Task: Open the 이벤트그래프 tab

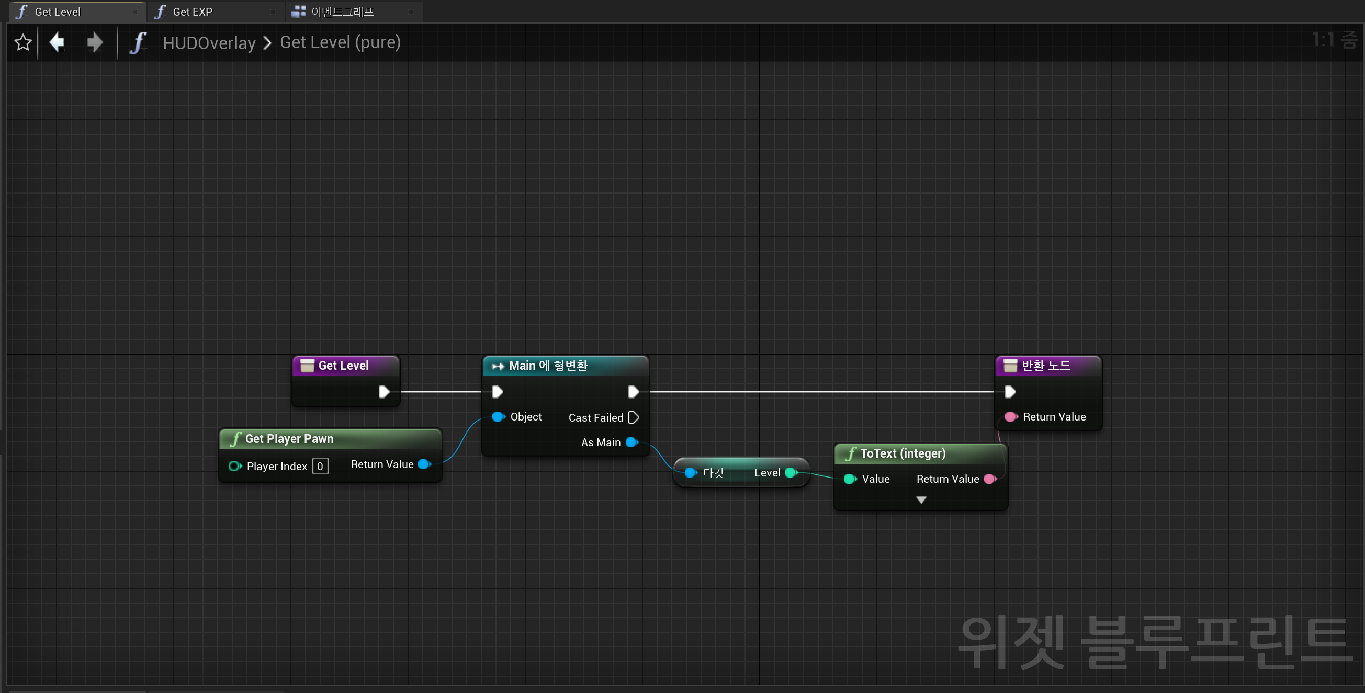Action: [x=354, y=12]
